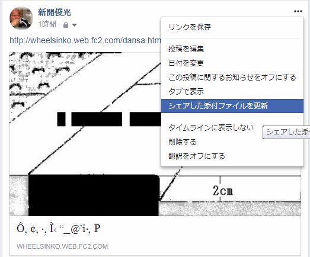Turn off notifications via この投稿に関するお知らせをオフにする
Image resolution: width=310 pixels, height=257 pixels.
(232, 77)
